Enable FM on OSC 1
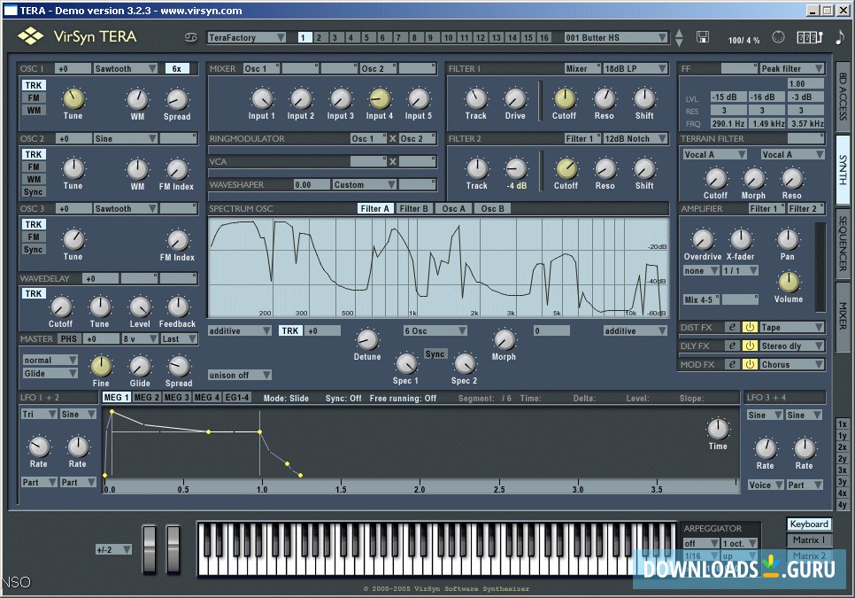 coord(34,98)
